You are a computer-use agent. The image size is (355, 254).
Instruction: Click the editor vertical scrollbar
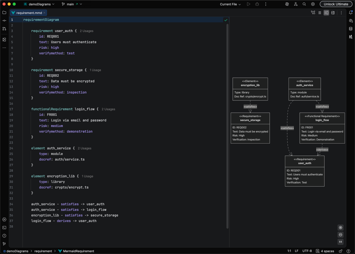227,127
